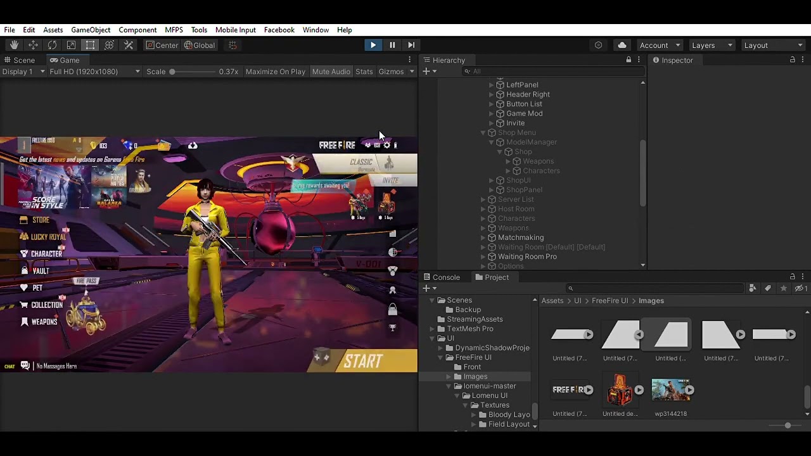Image resolution: width=811 pixels, height=456 pixels.
Task: Open Hierarchy create plus dropdown
Action: [430, 72]
